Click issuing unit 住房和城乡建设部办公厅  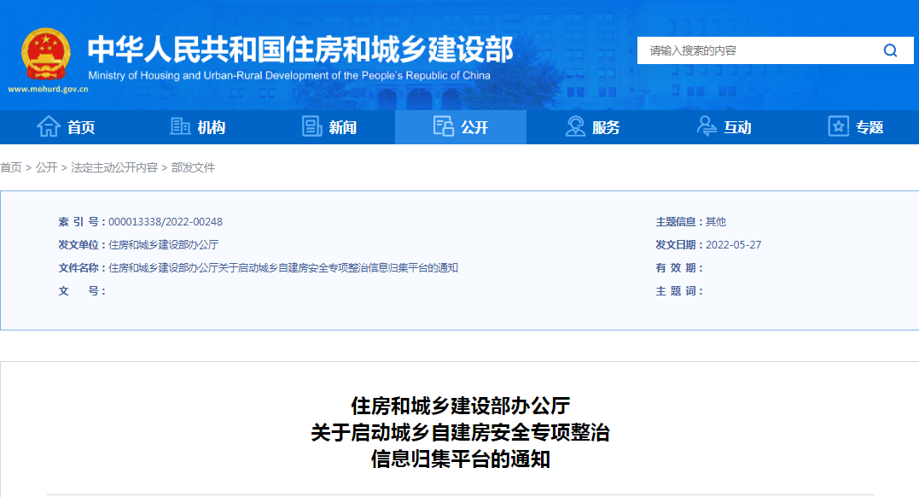coord(164,245)
